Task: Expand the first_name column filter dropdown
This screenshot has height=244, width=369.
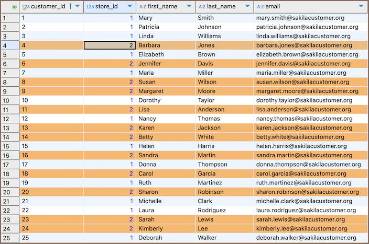Action: tap(189, 7)
